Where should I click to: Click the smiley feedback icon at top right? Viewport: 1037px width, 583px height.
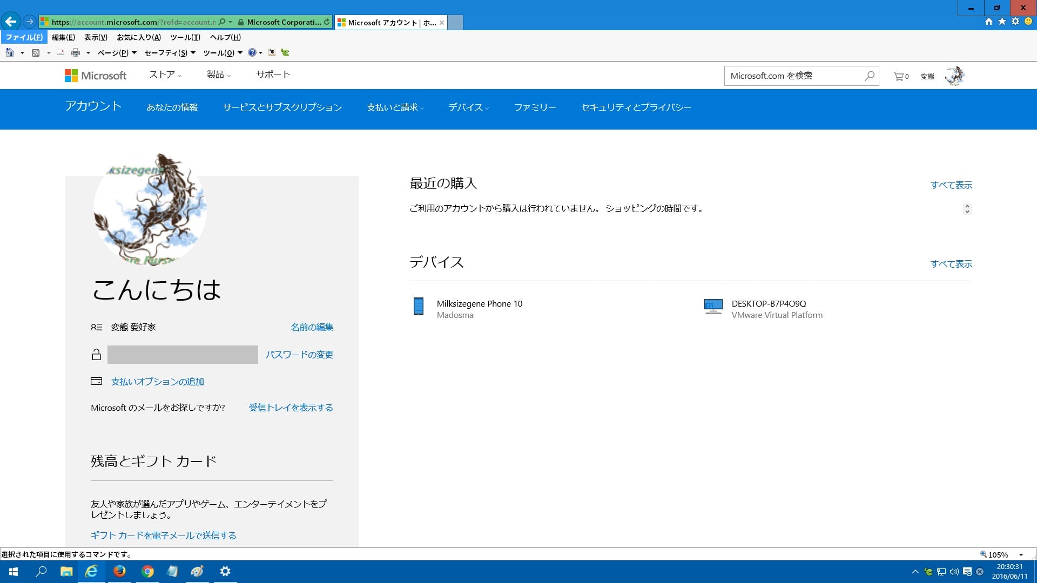[x=1028, y=22]
